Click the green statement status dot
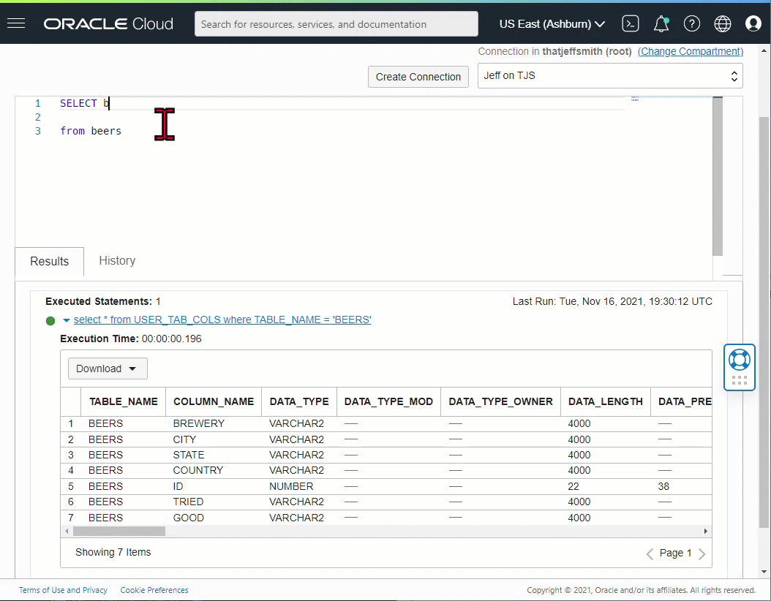This screenshot has height=601, width=771. (50, 321)
